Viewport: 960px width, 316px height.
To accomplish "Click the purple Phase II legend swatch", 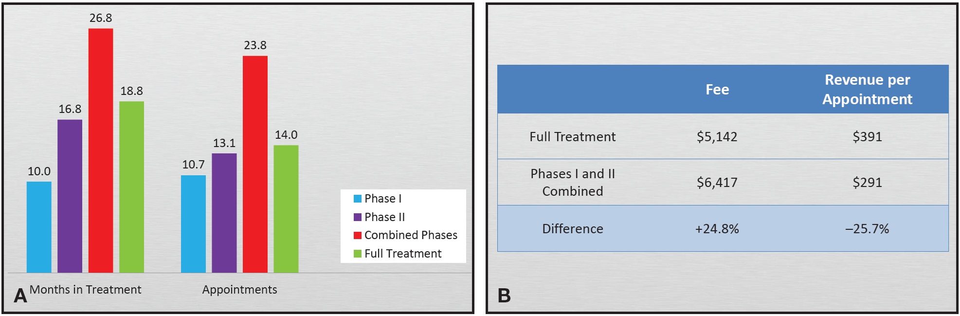I will 358,217.
